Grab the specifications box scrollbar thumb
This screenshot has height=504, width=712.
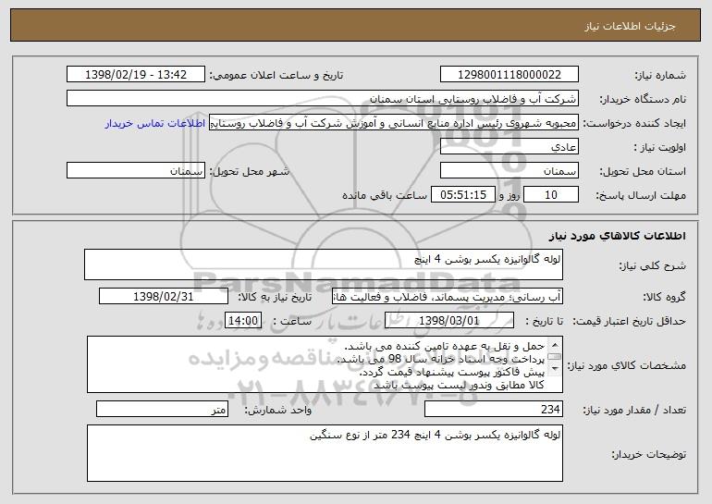point(555,356)
